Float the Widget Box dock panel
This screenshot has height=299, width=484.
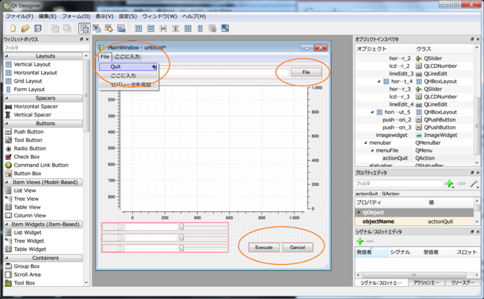click(82, 39)
